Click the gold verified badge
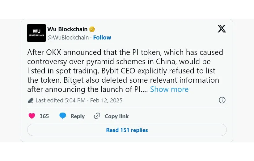 (x=92, y=29)
